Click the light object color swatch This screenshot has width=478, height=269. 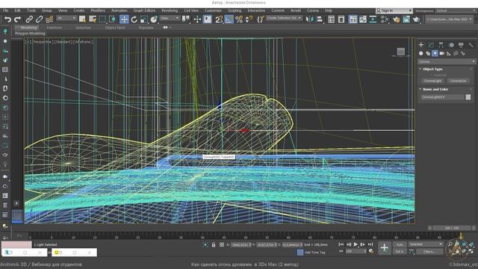pyautogui.click(x=468, y=97)
